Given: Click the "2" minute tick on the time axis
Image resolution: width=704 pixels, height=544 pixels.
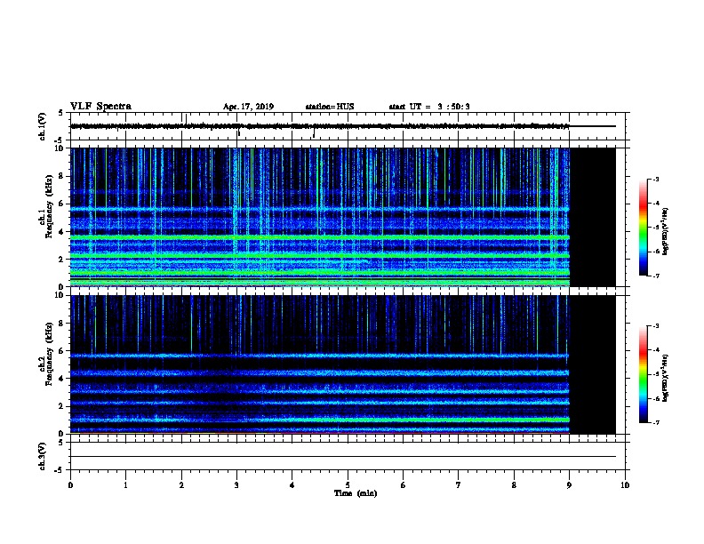Looking at the screenshot, I should pyautogui.click(x=181, y=485).
